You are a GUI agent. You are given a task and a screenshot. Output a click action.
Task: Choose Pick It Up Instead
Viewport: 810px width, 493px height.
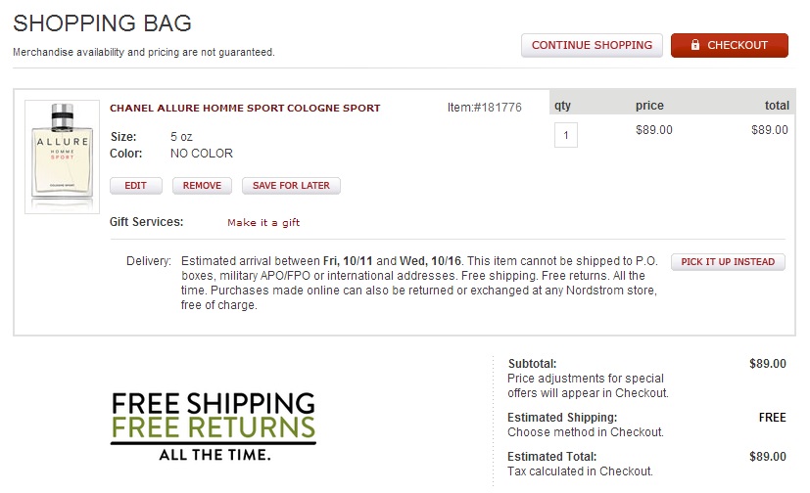click(x=728, y=262)
